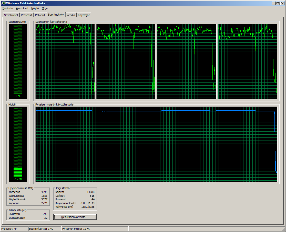Open the Näytä menu
The height and width of the screenshot is (232, 286).
[35, 8]
